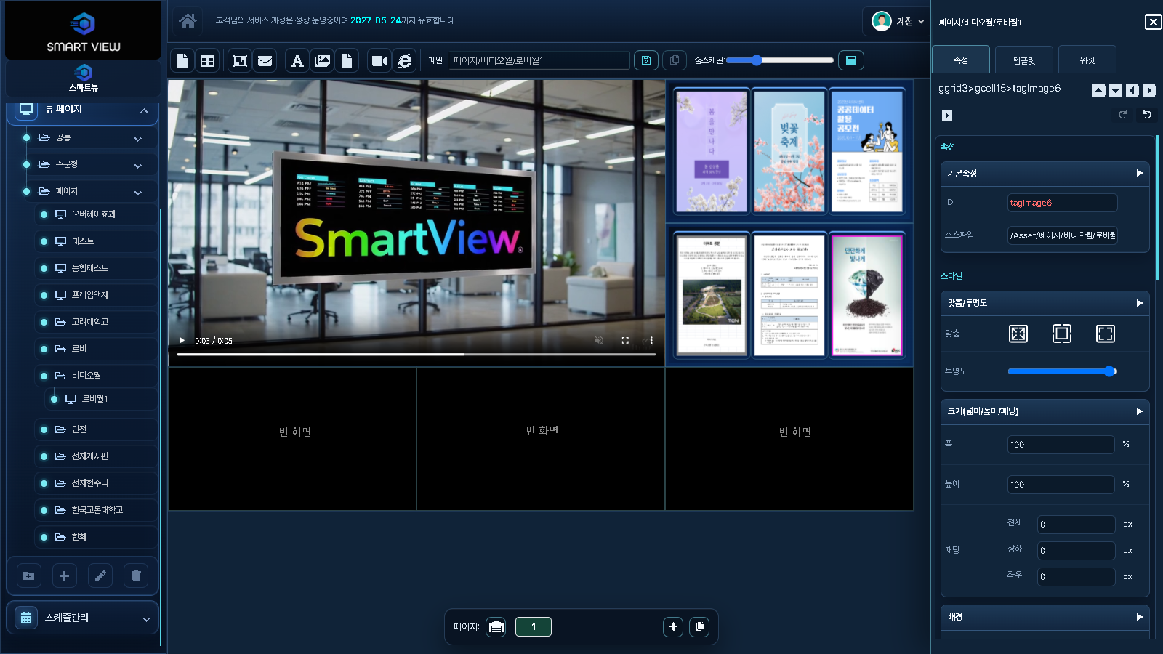Viewport: 1163px width, 654px height.
Task: Click the 소스파일 path field
Action: tap(1063, 235)
